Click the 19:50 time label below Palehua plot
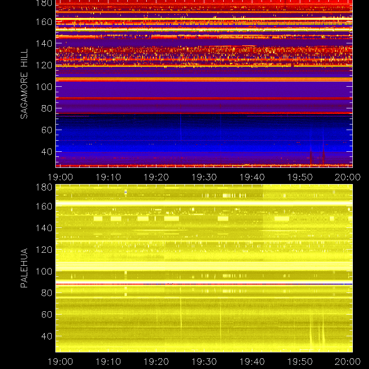This screenshot has height=369, width=369. 300,362
